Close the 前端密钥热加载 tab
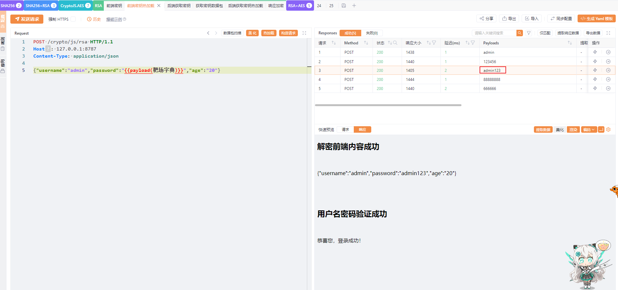618x290 pixels. coord(159,6)
